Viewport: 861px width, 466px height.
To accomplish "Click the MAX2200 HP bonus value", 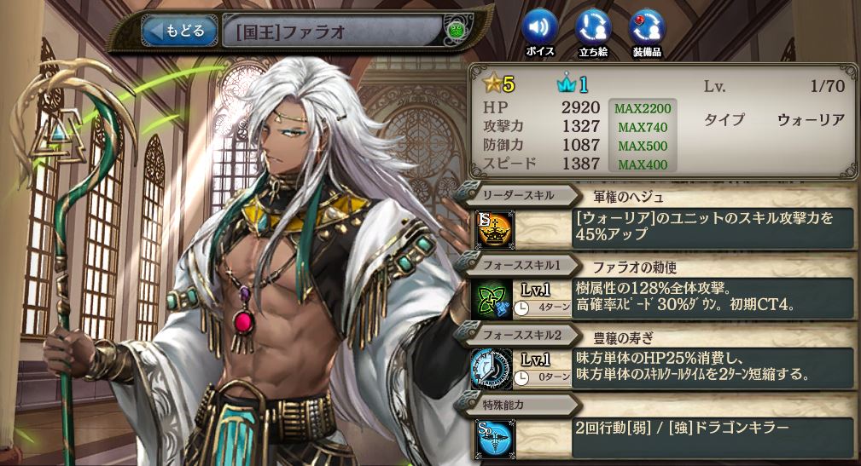I will pyautogui.click(x=643, y=108).
